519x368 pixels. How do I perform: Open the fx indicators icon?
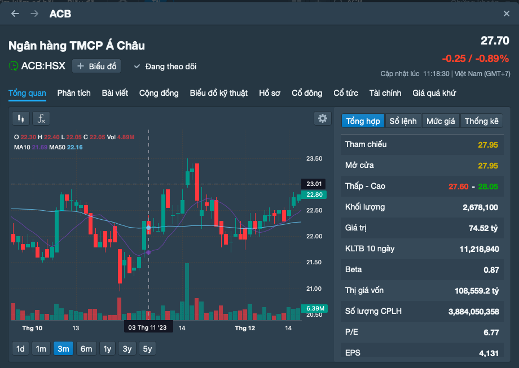[x=41, y=118]
